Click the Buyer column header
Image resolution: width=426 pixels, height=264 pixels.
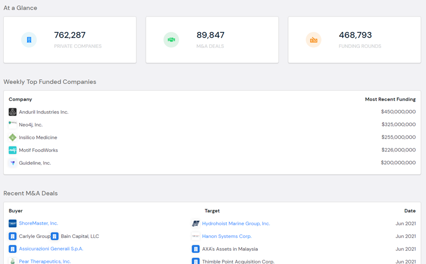coord(15,210)
